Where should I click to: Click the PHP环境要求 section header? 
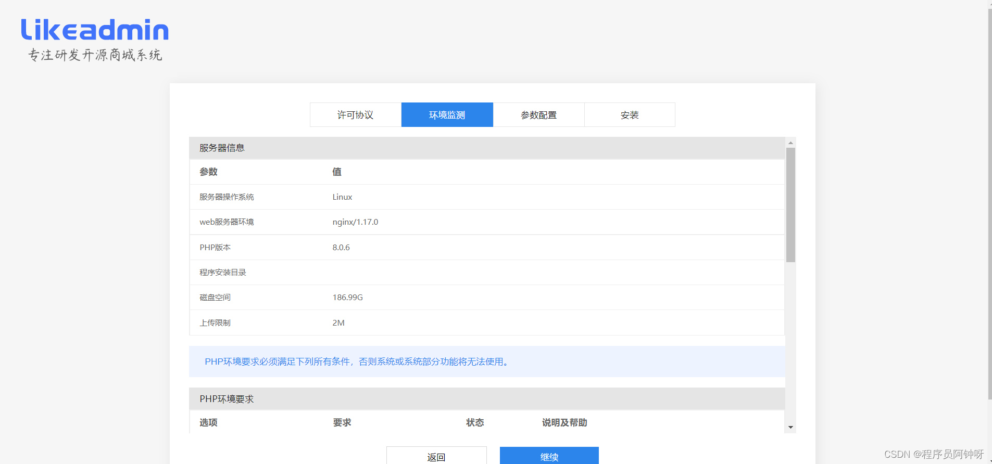(487, 399)
